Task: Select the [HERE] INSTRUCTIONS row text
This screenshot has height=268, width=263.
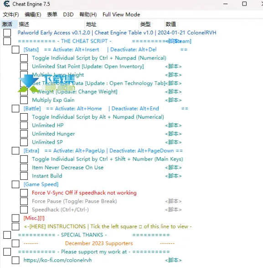Action: tap(108, 226)
